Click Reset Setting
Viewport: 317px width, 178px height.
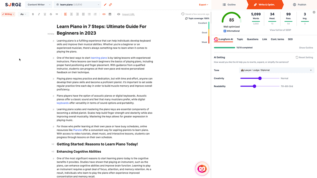304,57
